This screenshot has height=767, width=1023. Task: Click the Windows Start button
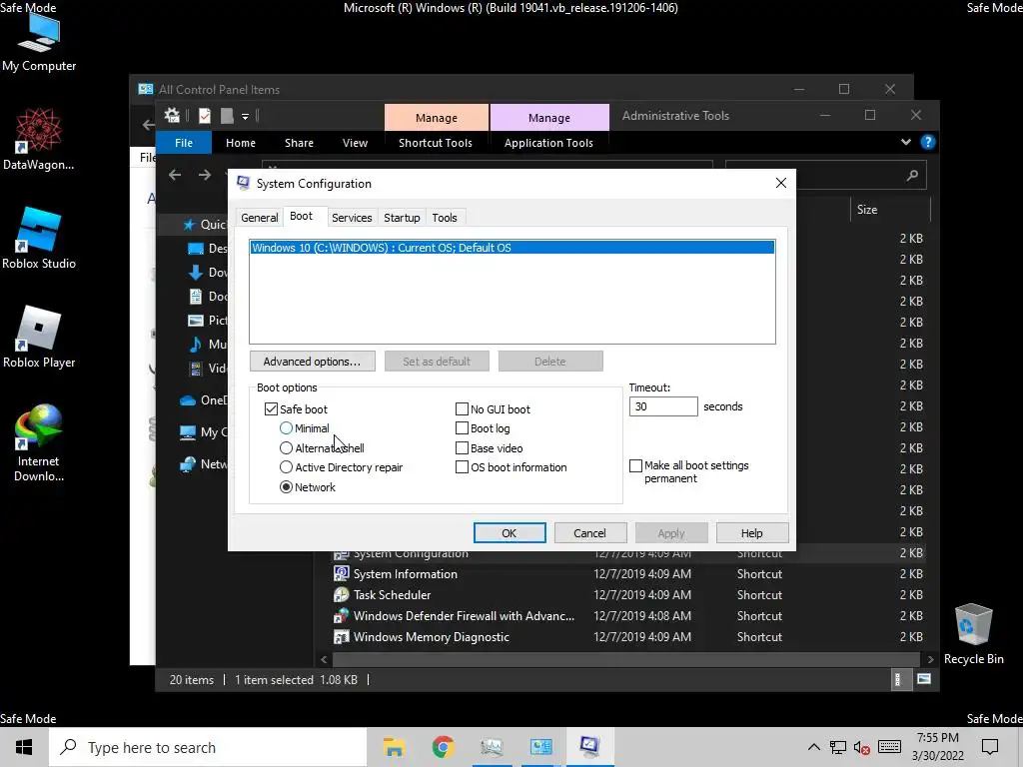(24, 747)
